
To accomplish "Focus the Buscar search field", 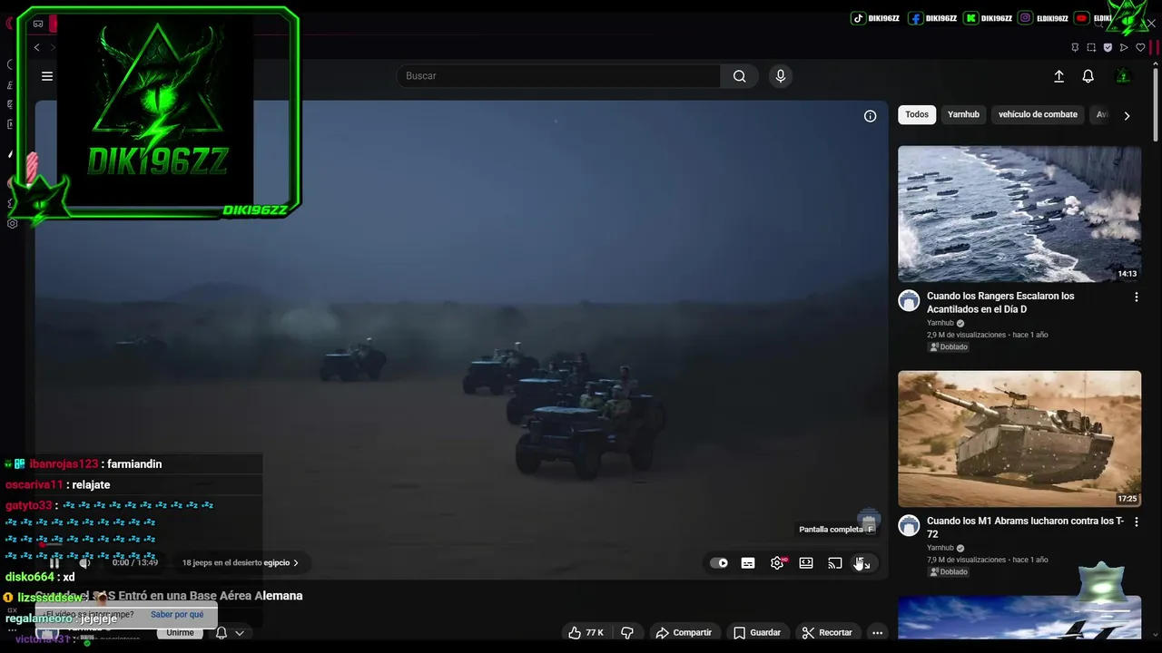I will [x=558, y=76].
